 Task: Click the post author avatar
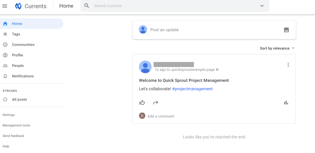[x=145, y=67]
